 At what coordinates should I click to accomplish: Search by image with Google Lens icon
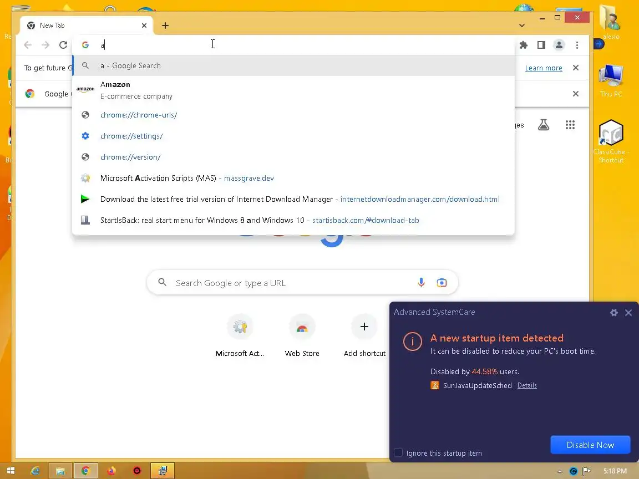pyautogui.click(x=442, y=282)
